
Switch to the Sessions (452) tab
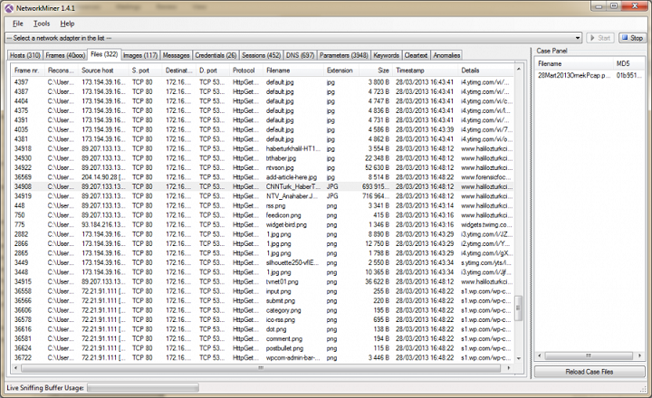[262, 55]
